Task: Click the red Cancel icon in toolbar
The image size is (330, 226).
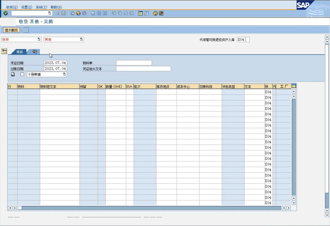Action: coord(84,13)
